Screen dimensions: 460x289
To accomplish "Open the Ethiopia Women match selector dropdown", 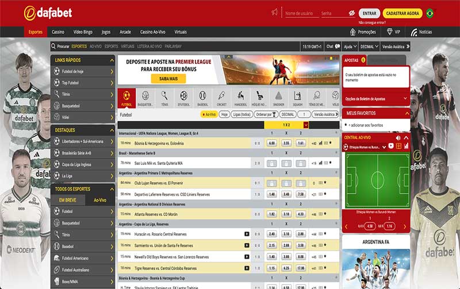I will 384,147.
